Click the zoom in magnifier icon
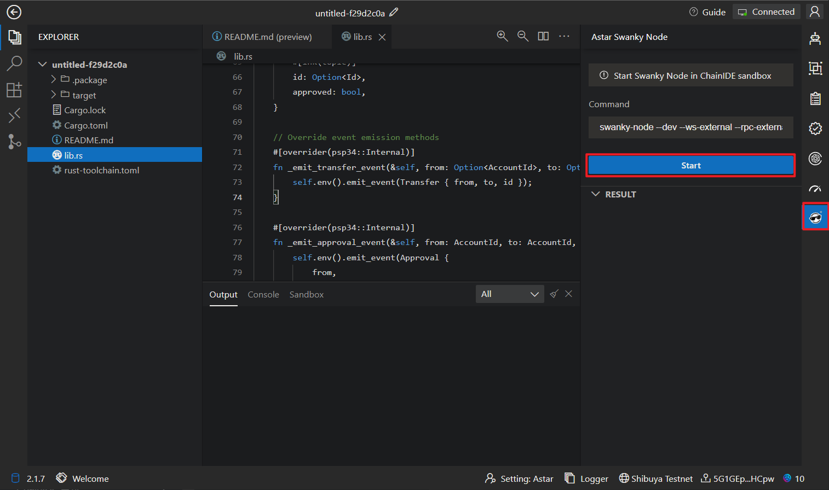This screenshot has height=490, width=829. click(x=502, y=36)
